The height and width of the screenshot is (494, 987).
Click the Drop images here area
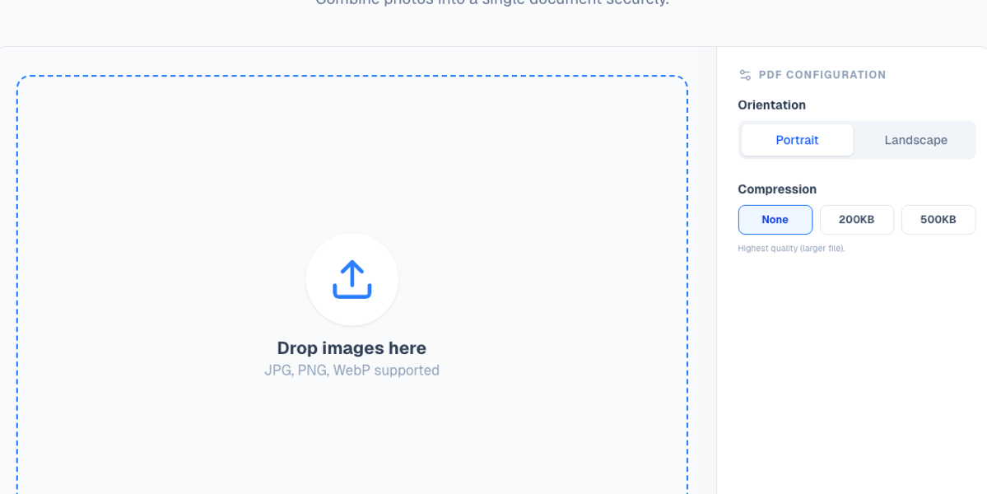pyautogui.click(x=352, y=347)
